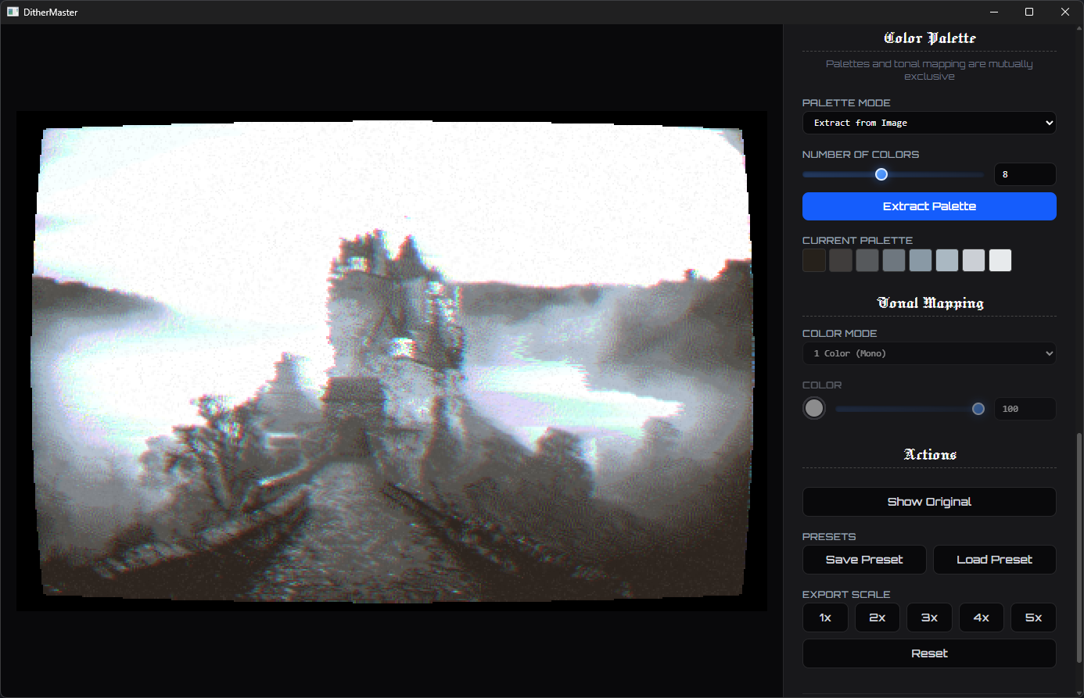Click the Color Palette section heading
1084x698 pixels.
point(929,38)
